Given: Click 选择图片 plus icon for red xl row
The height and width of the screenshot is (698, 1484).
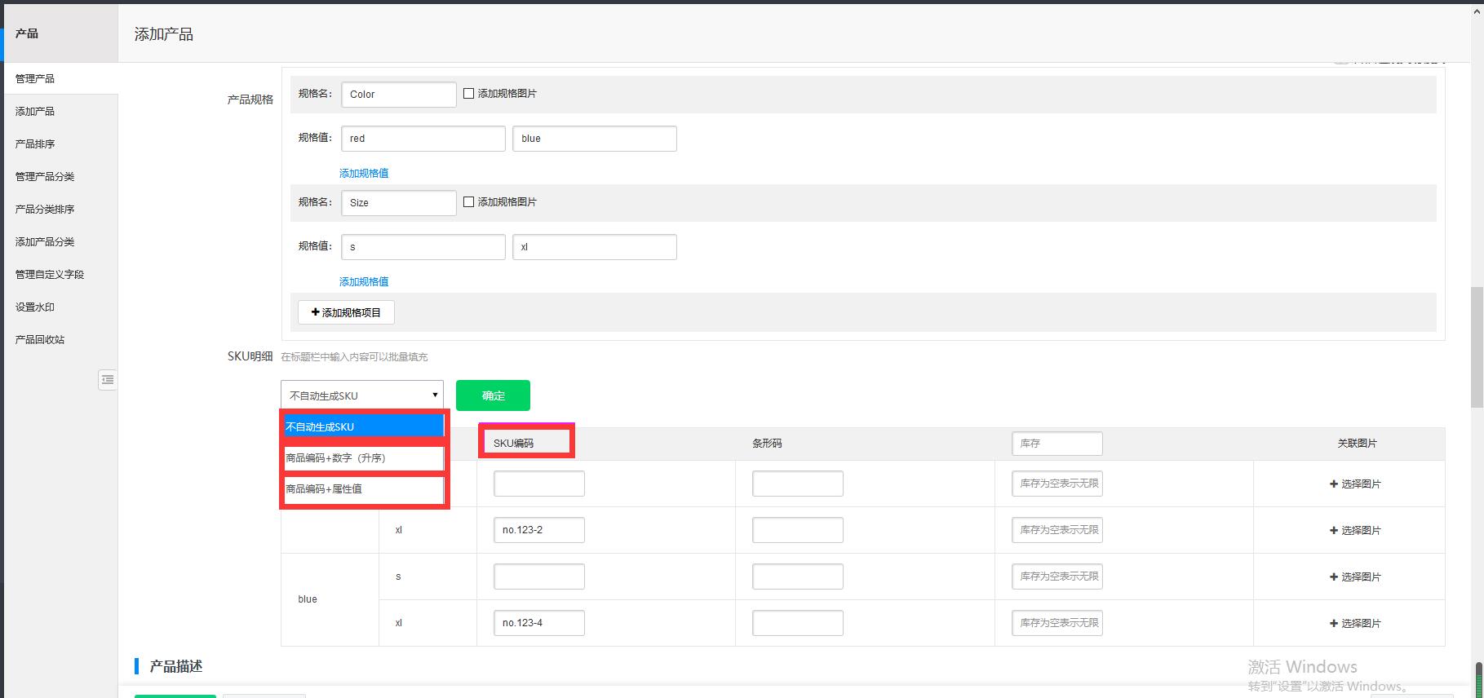Looking at the screenshot, I should [1333, 531].
